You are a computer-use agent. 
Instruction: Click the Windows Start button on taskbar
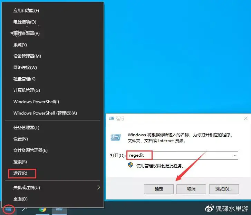(8, 209)
